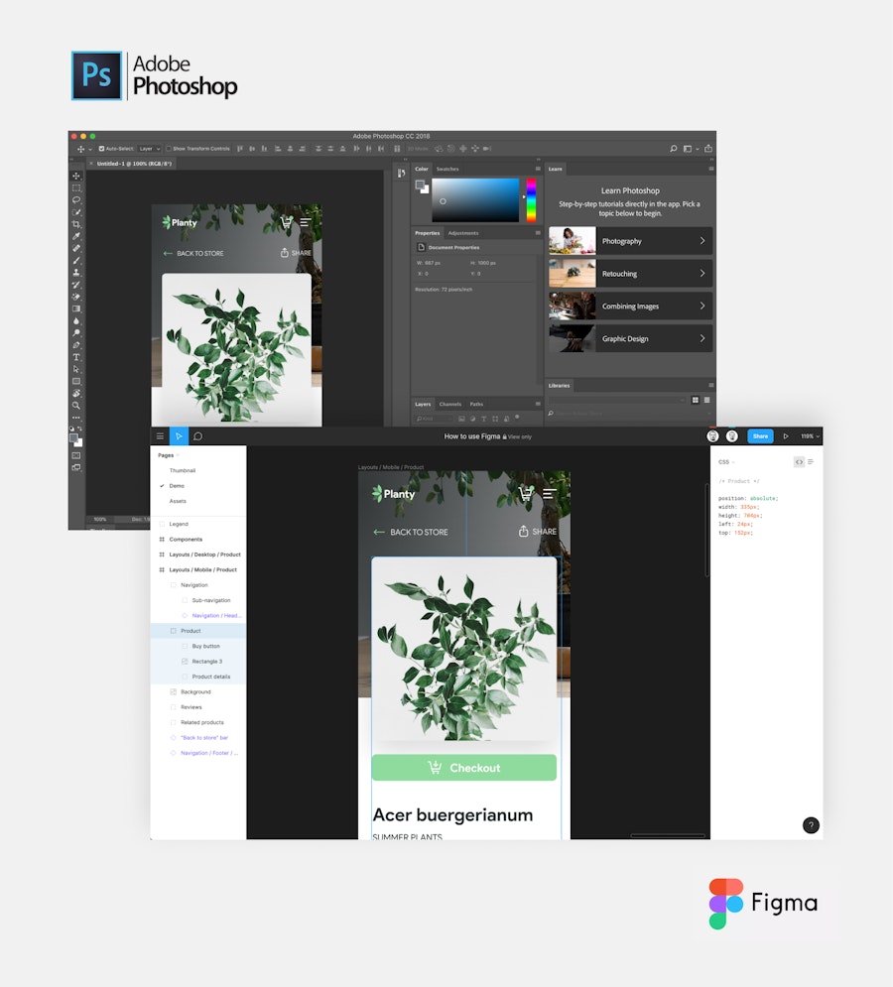
Task: Select the Rectangular Marquee tool in Photoshop
Action: [76, 187]
